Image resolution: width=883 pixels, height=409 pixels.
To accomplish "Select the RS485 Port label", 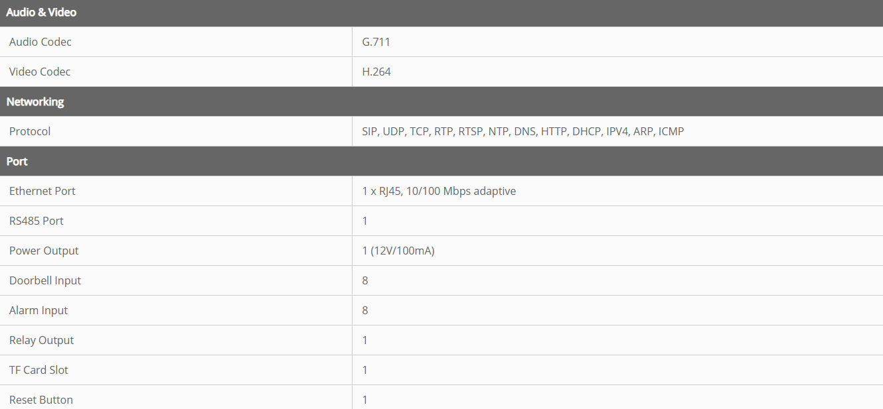I will [37, 221].
